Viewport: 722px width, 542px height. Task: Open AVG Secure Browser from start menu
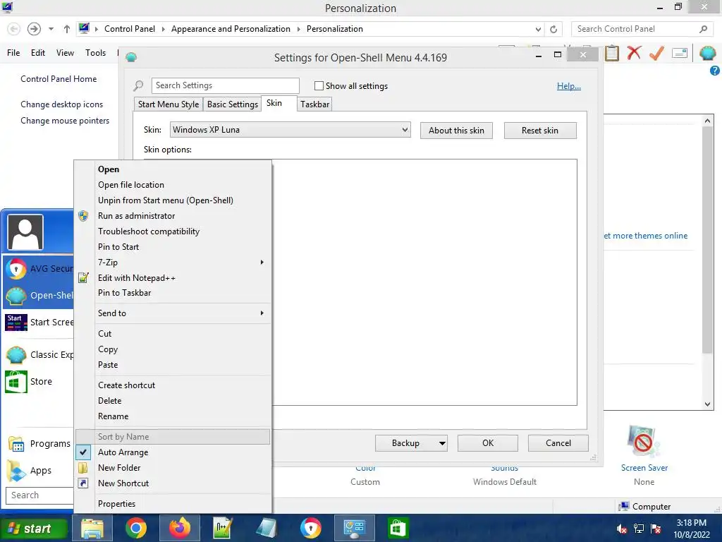click(39, 269)
